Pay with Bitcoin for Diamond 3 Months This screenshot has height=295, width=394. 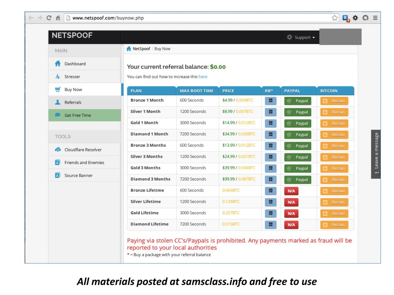334,180
